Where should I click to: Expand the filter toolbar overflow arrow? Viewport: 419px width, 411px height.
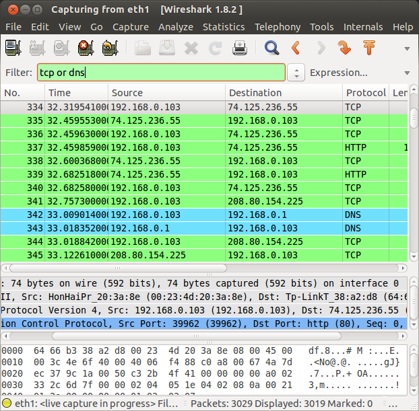(407, 73)
